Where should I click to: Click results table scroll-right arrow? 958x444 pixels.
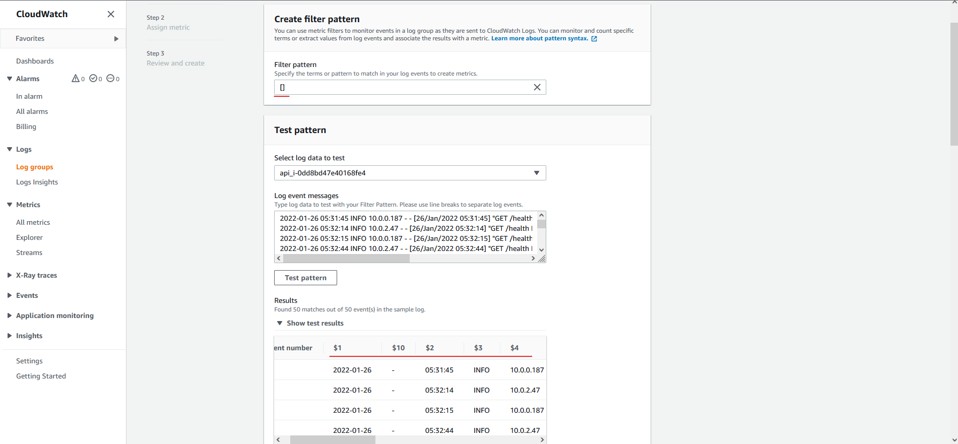[x=542, y=440]
